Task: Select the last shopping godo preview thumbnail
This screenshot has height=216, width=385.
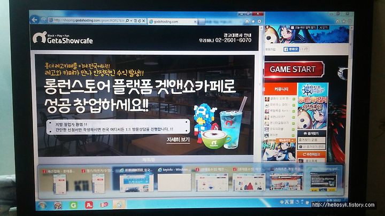Action: [324, 182]
